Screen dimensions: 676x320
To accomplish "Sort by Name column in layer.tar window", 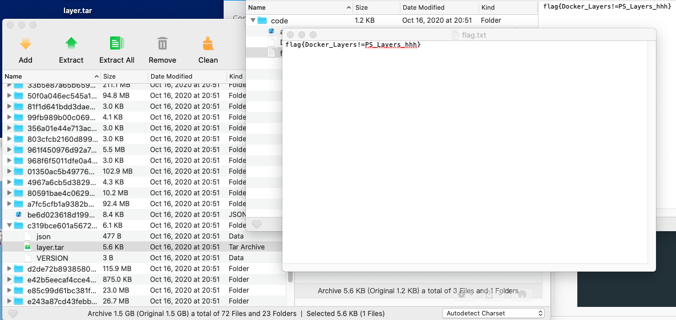I will 52,76.
